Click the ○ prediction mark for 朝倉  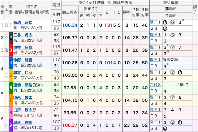coord(6,75)
